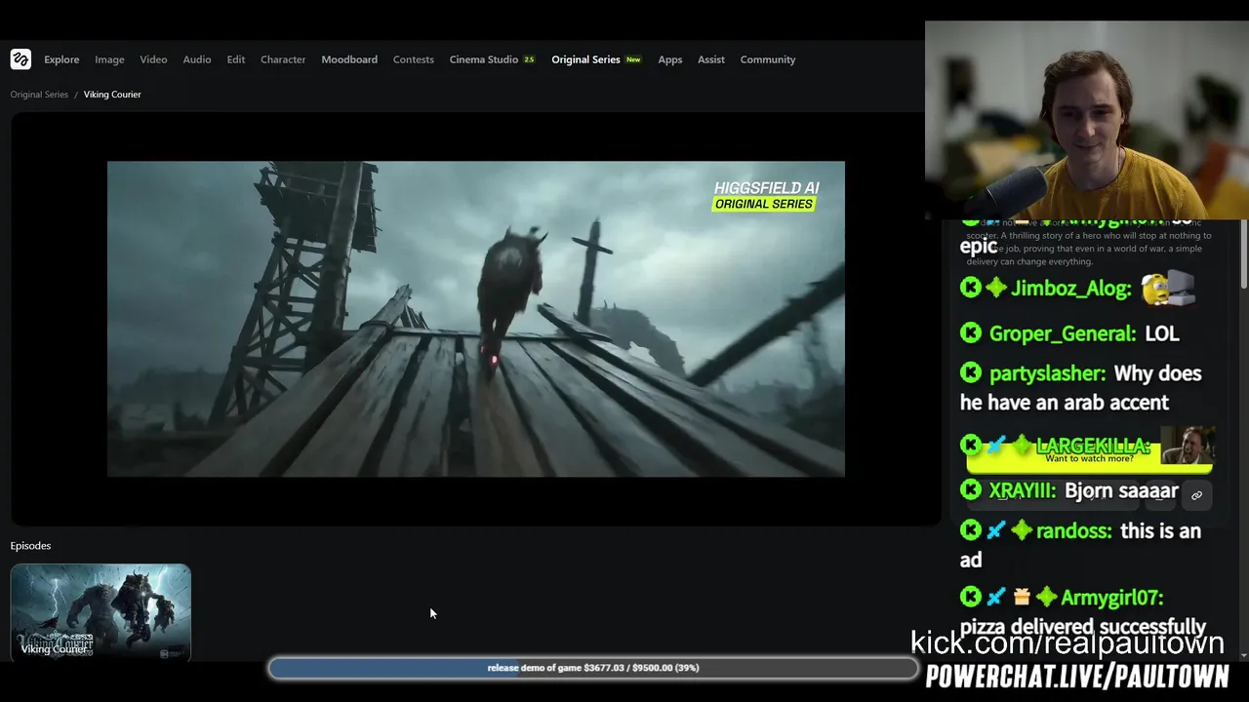Open the Explore nav item
This screenshot has height=702, width=1249.
click(61, 59)
